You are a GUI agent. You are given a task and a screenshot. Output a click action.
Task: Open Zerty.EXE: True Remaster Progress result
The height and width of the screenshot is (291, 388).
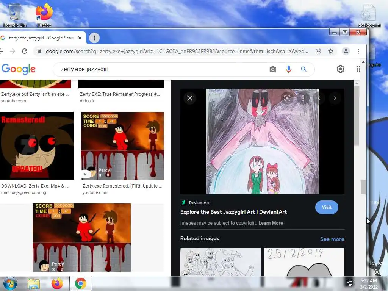coord(120,94)
